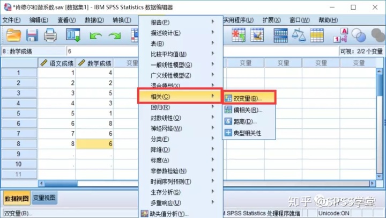
Task: Switch to the 变量视图 tab
Action: [x=44, y=198]
